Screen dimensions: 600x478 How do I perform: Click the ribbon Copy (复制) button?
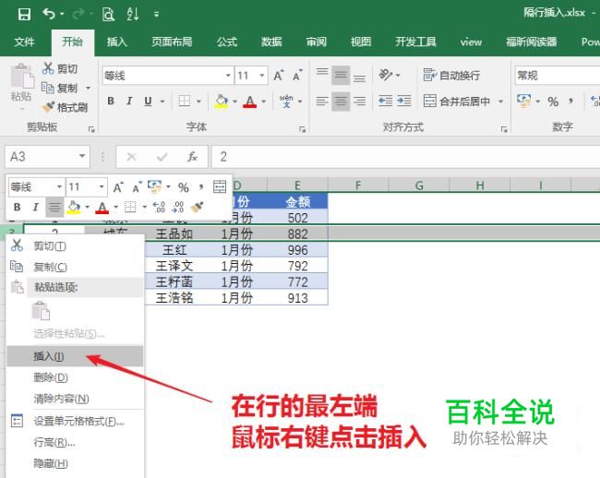tap(60, 88)
